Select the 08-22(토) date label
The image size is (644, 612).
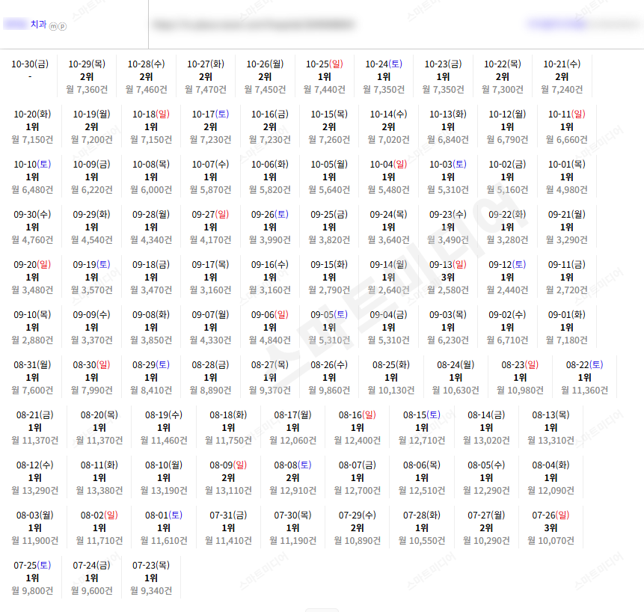click(x=584, y=365)
